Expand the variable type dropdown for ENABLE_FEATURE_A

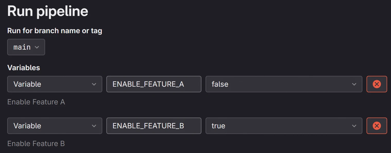pos(55,84)
